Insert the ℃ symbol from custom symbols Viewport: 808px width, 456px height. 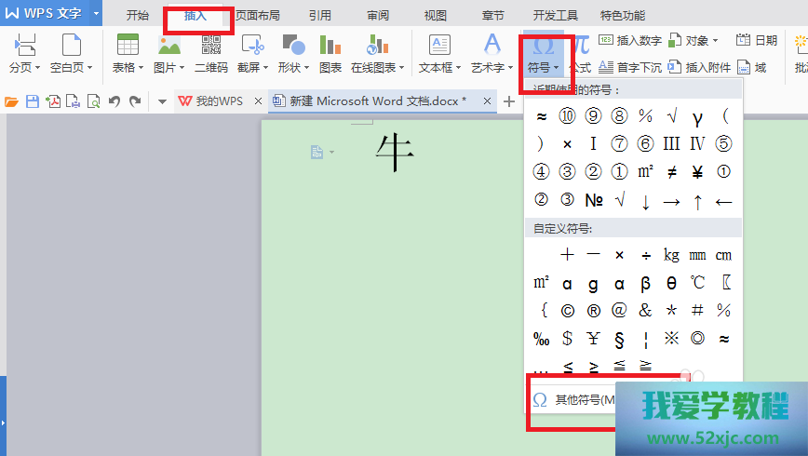tap(697, 283)
